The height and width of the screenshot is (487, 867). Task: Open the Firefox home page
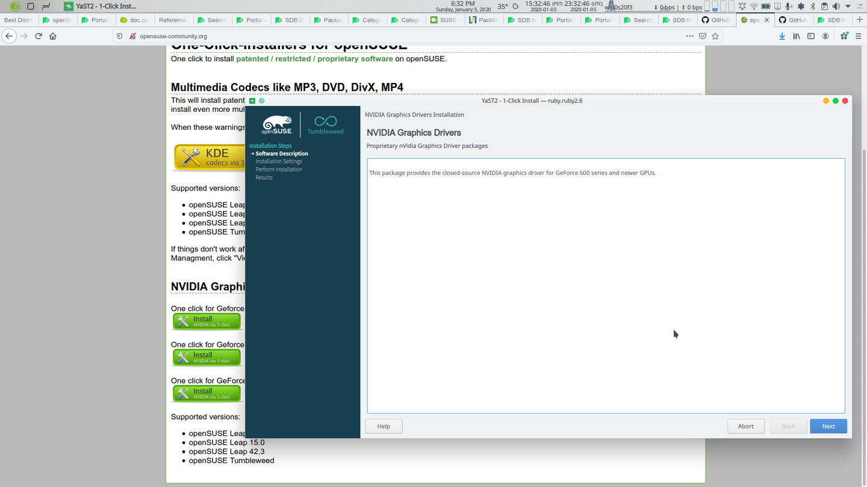53,36
